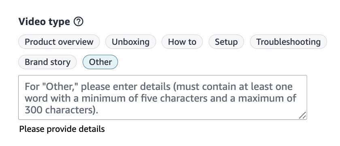Click the Video type heading label

44,22
